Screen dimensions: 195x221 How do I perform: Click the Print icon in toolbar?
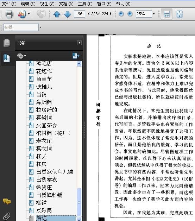click(x=9, y=14)
